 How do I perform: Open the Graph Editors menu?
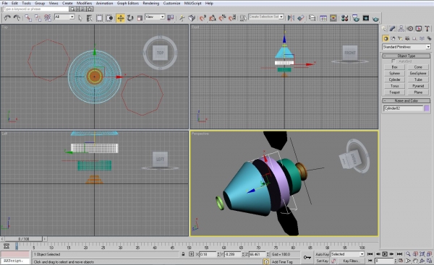click(x=127, y=4)
